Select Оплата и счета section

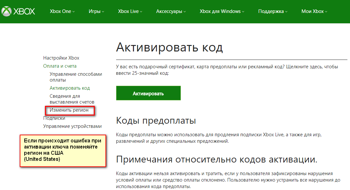click(60, 66)
